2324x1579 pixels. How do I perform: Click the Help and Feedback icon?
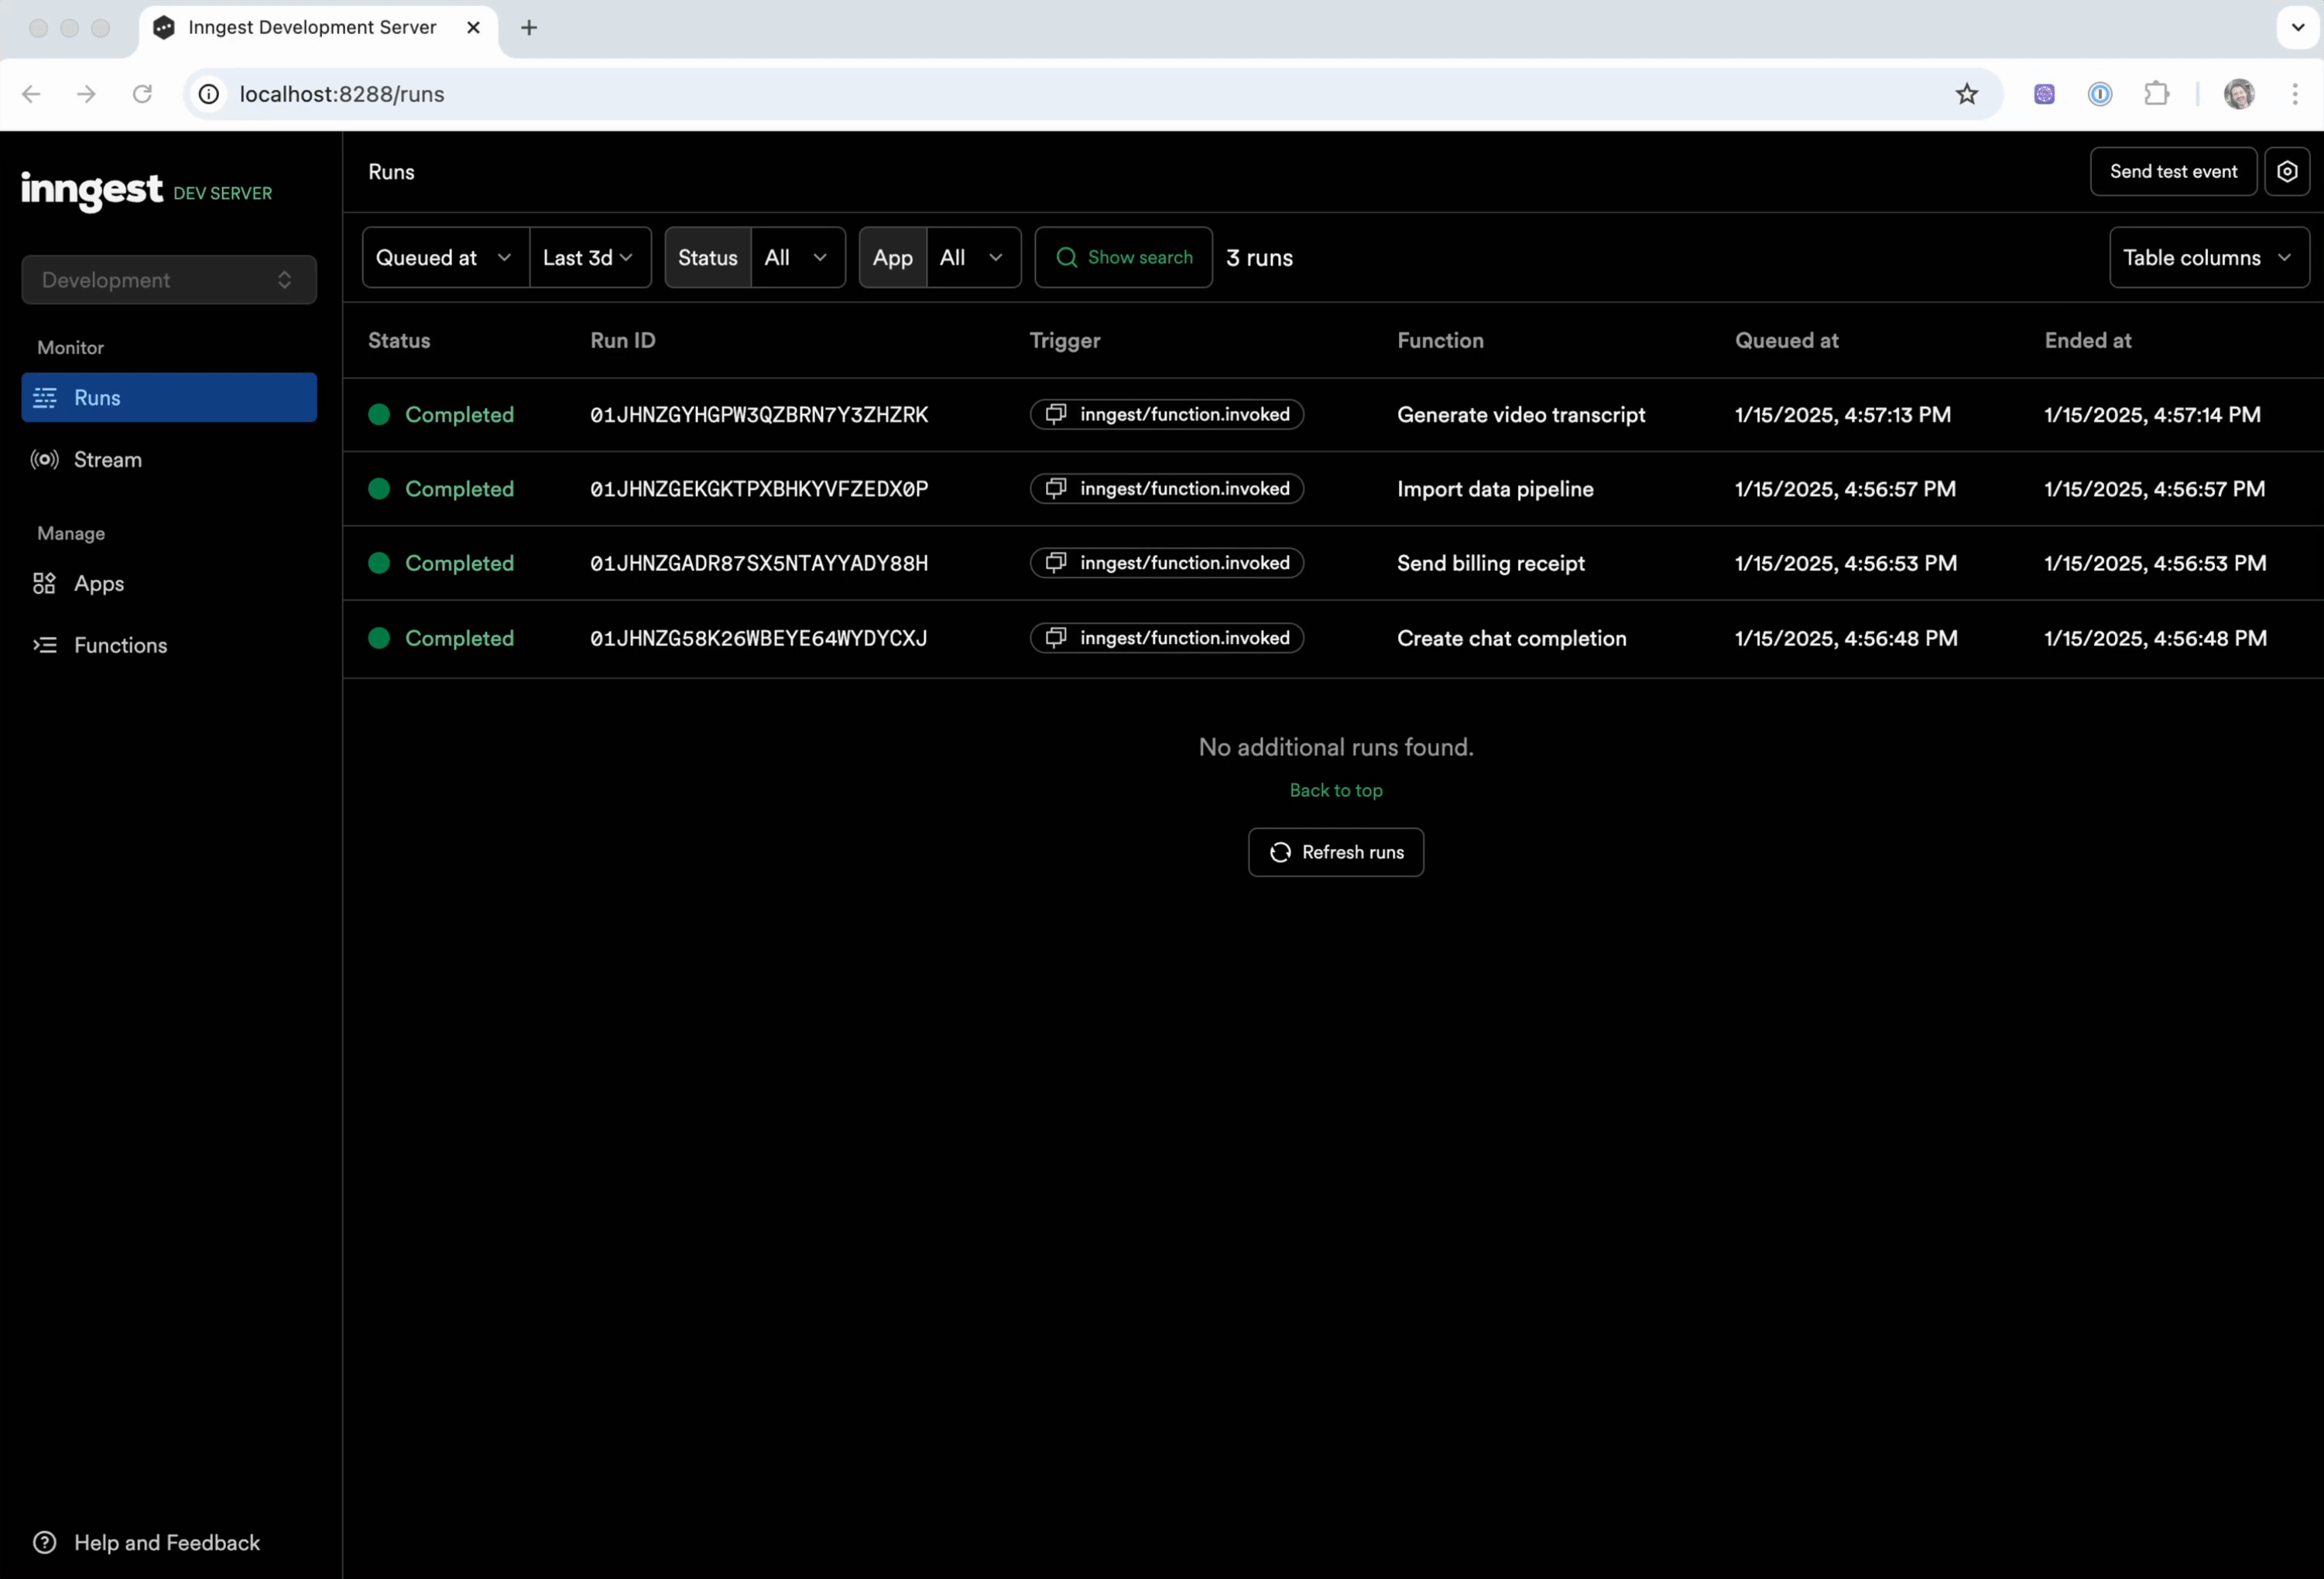(45, 1542)
